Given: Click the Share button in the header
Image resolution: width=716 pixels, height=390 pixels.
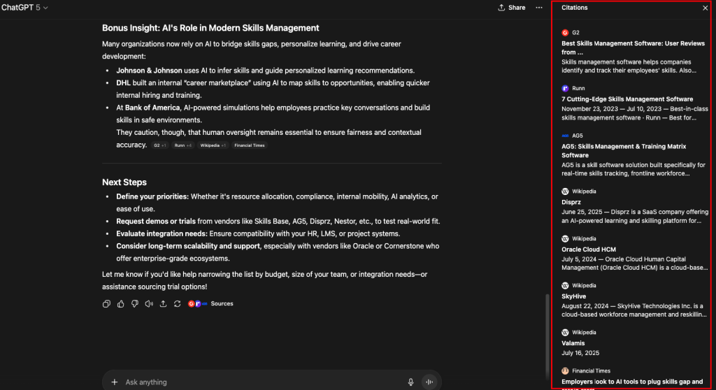Looking at the screenshot, I should [511, 8].
